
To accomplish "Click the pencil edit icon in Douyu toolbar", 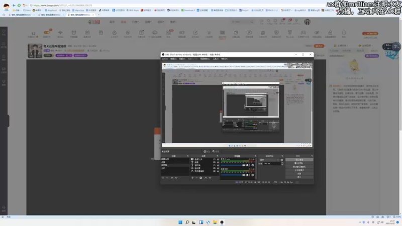I will click(x=195, y=33).
